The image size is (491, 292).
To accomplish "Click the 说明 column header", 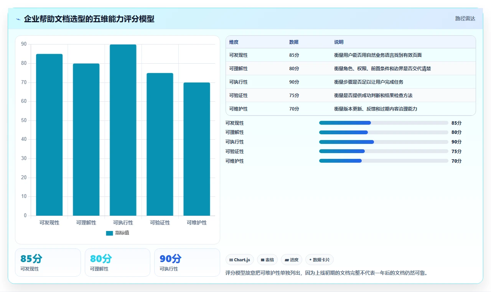I will [x=339, y=42].
